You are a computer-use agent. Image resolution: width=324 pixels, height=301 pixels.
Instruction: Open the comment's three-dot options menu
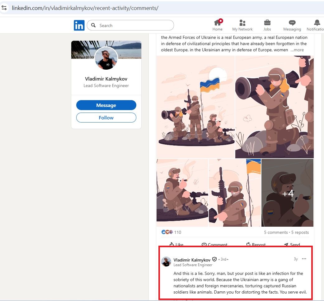tap(304, 259)
